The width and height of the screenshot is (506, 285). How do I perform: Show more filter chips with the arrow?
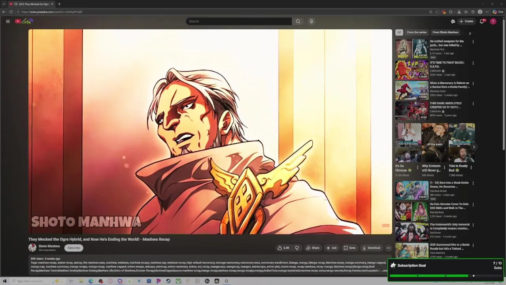tap(470, 34)
